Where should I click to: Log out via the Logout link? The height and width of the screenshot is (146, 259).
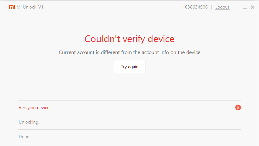point(222,7)
